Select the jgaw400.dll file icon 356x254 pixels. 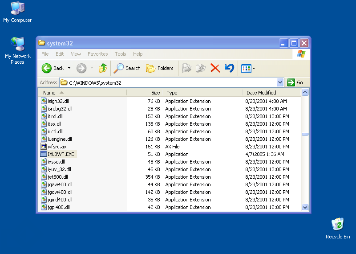[44, 184]
